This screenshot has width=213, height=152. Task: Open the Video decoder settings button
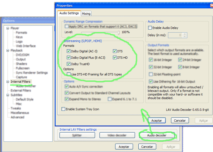click(117, 135)
